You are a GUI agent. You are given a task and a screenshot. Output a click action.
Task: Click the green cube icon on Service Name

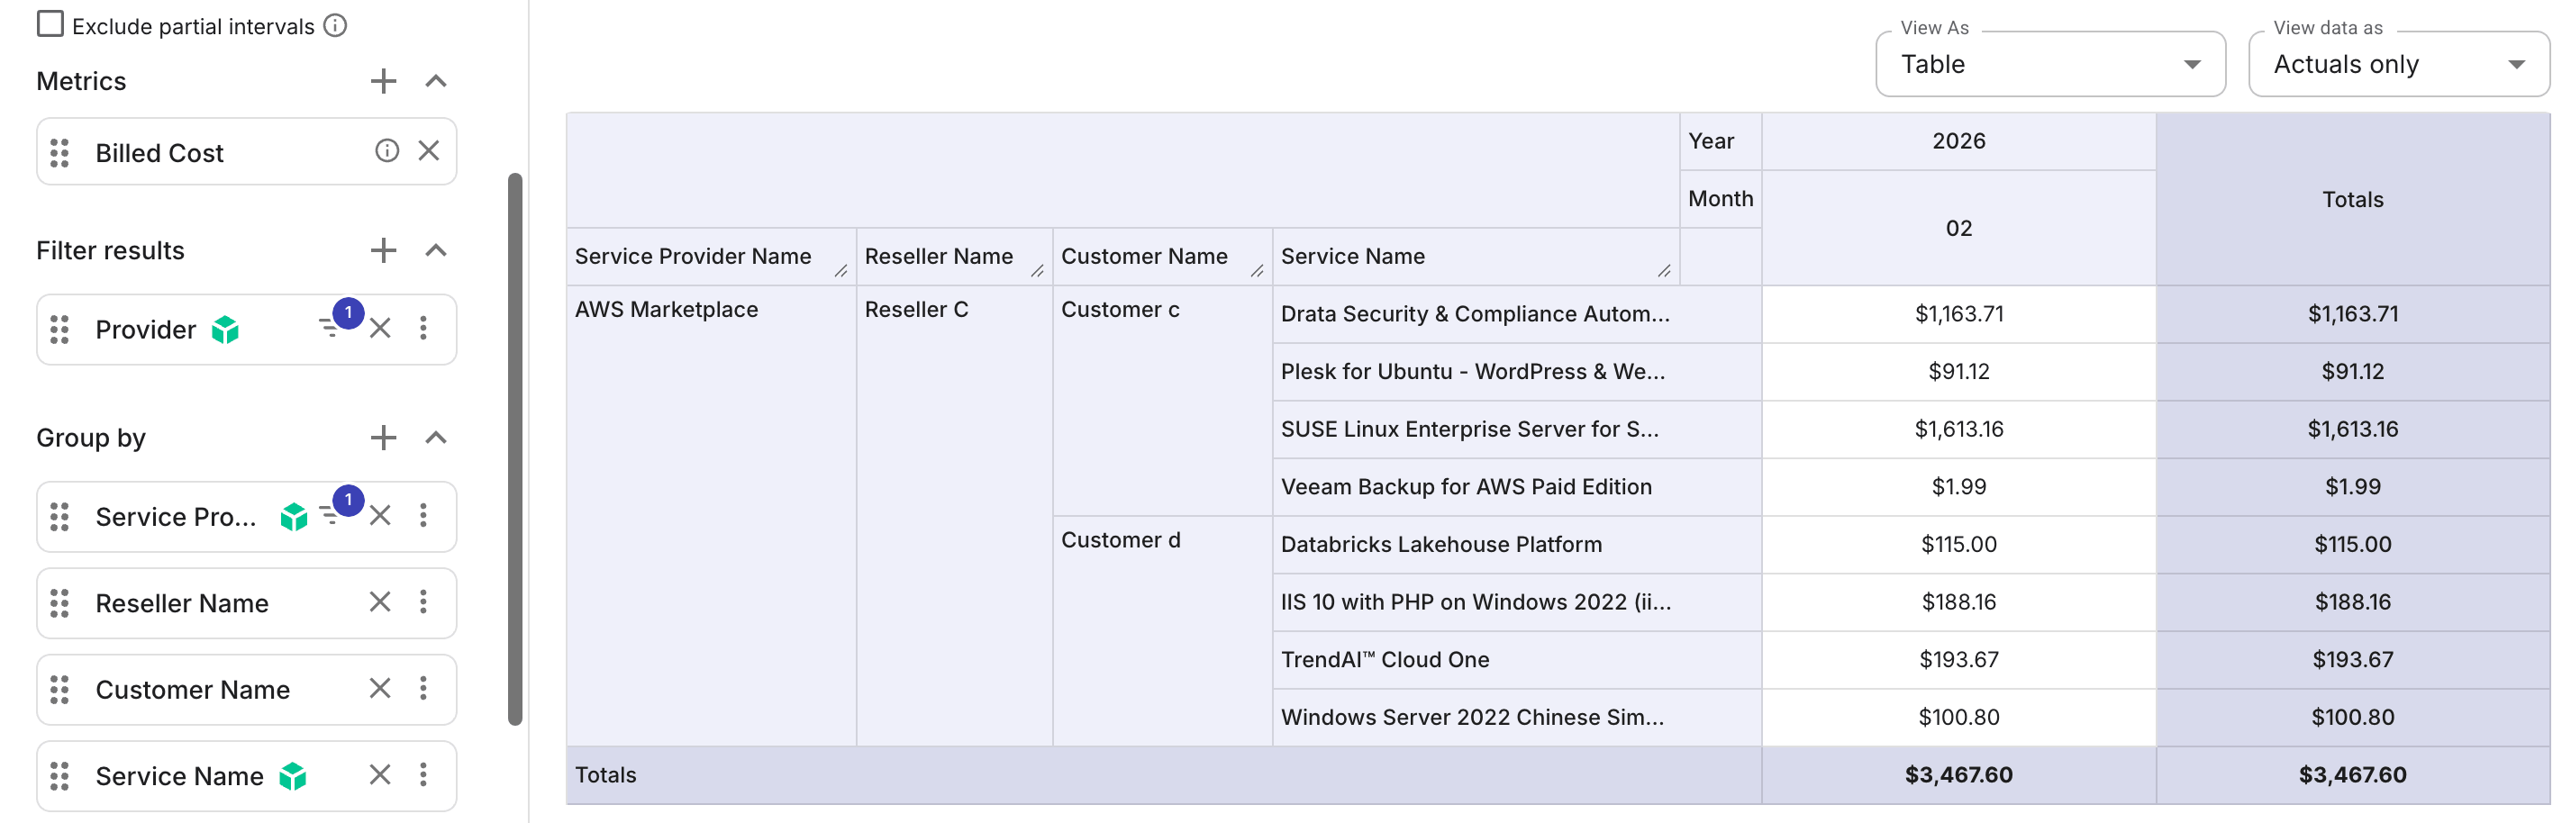[x=294, y=775]
